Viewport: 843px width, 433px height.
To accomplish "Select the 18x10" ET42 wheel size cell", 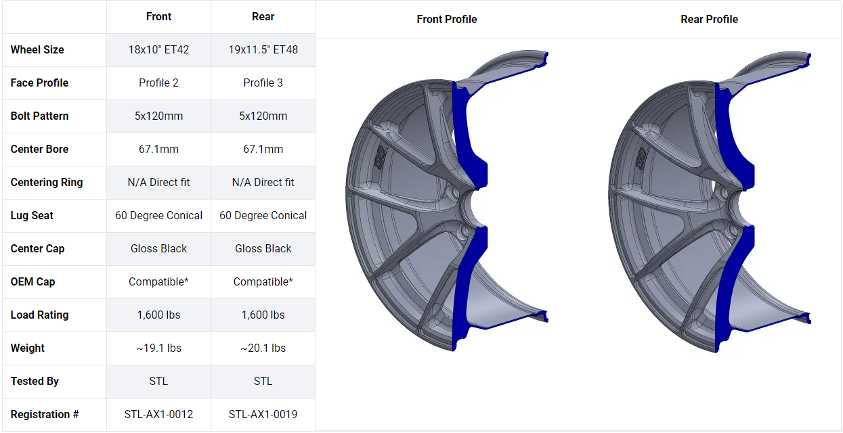I will click(158, 50).
